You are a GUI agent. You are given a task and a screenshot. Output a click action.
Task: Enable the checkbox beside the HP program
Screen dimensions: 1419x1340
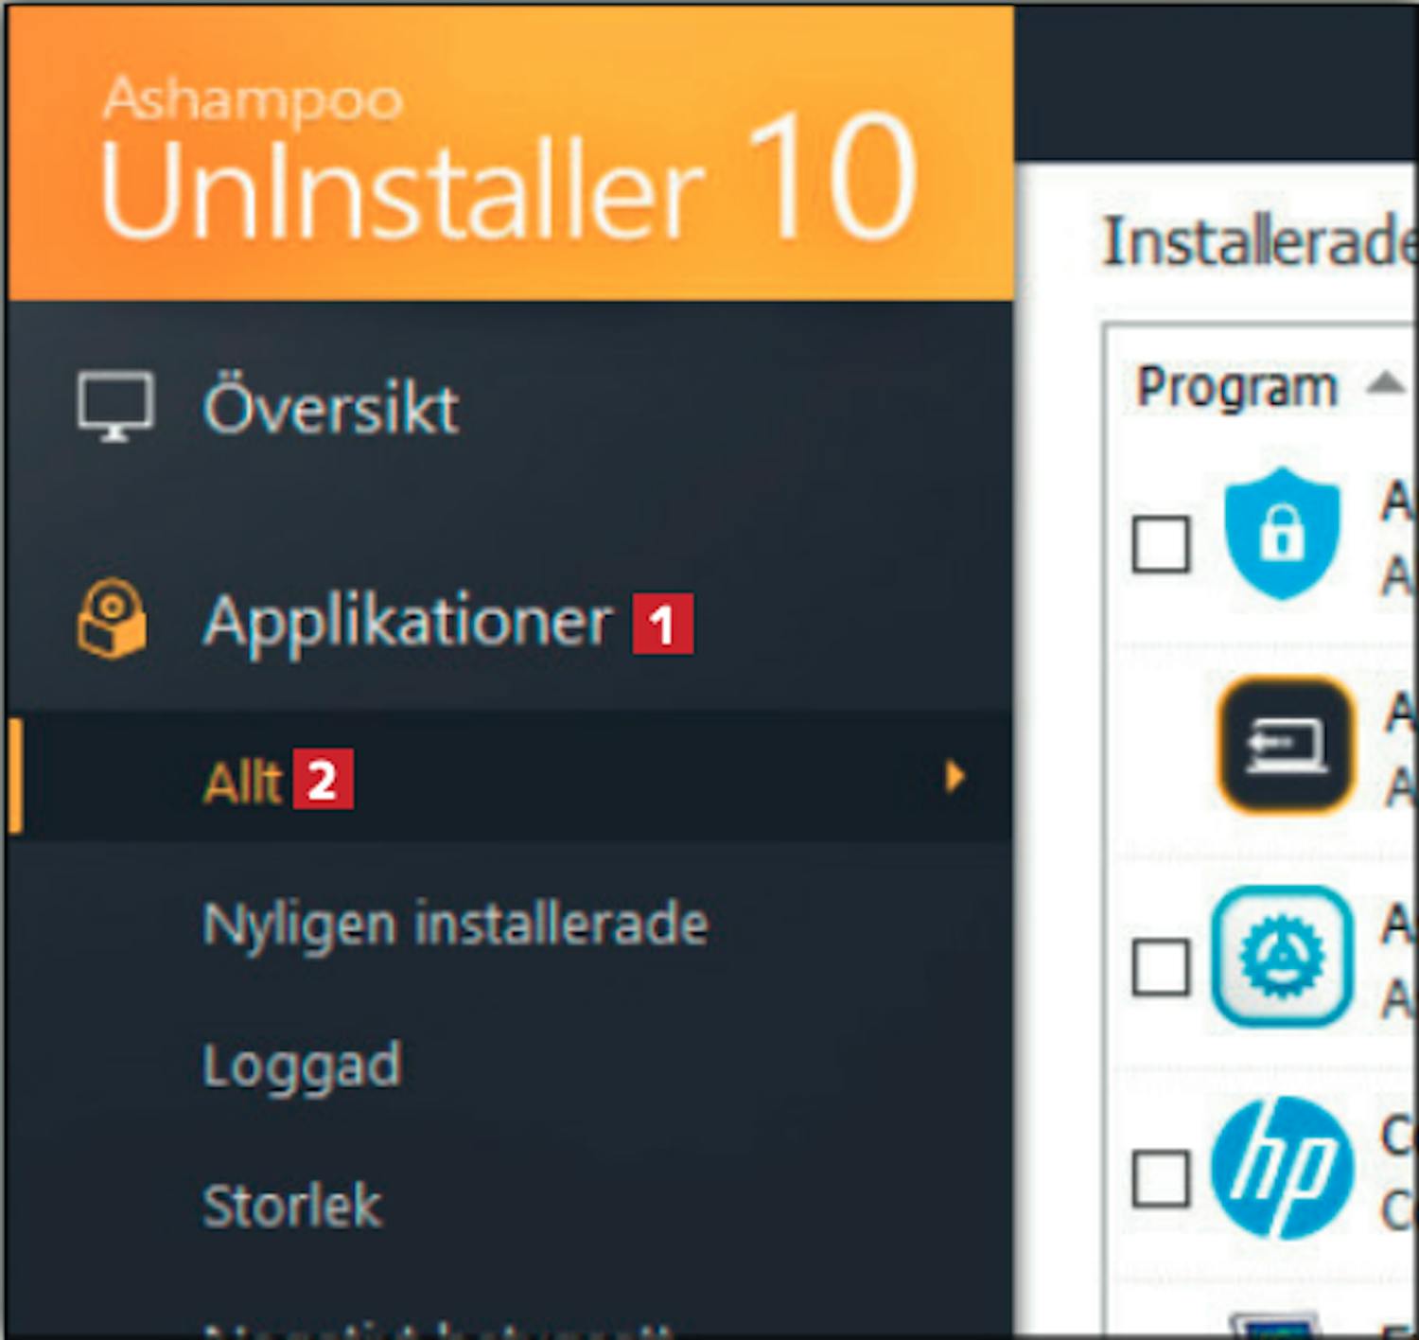[1161, 1179]
